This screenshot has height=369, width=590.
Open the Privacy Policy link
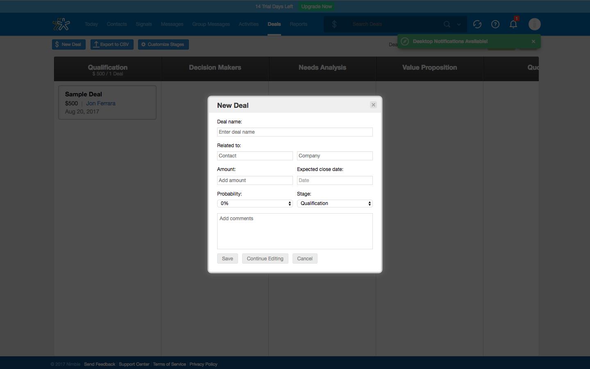[x=203, y=364]
